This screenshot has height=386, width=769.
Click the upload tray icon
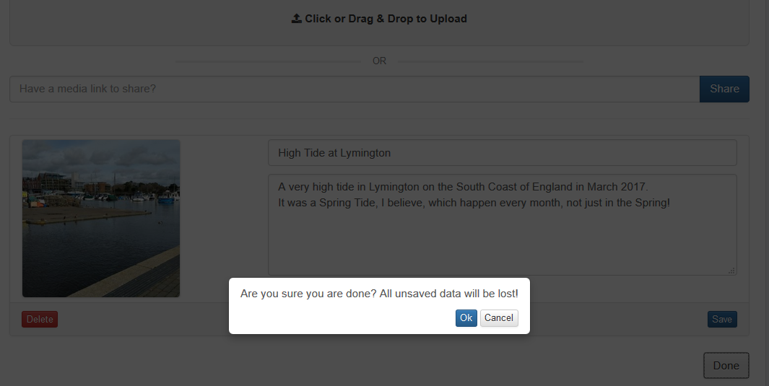297,19
